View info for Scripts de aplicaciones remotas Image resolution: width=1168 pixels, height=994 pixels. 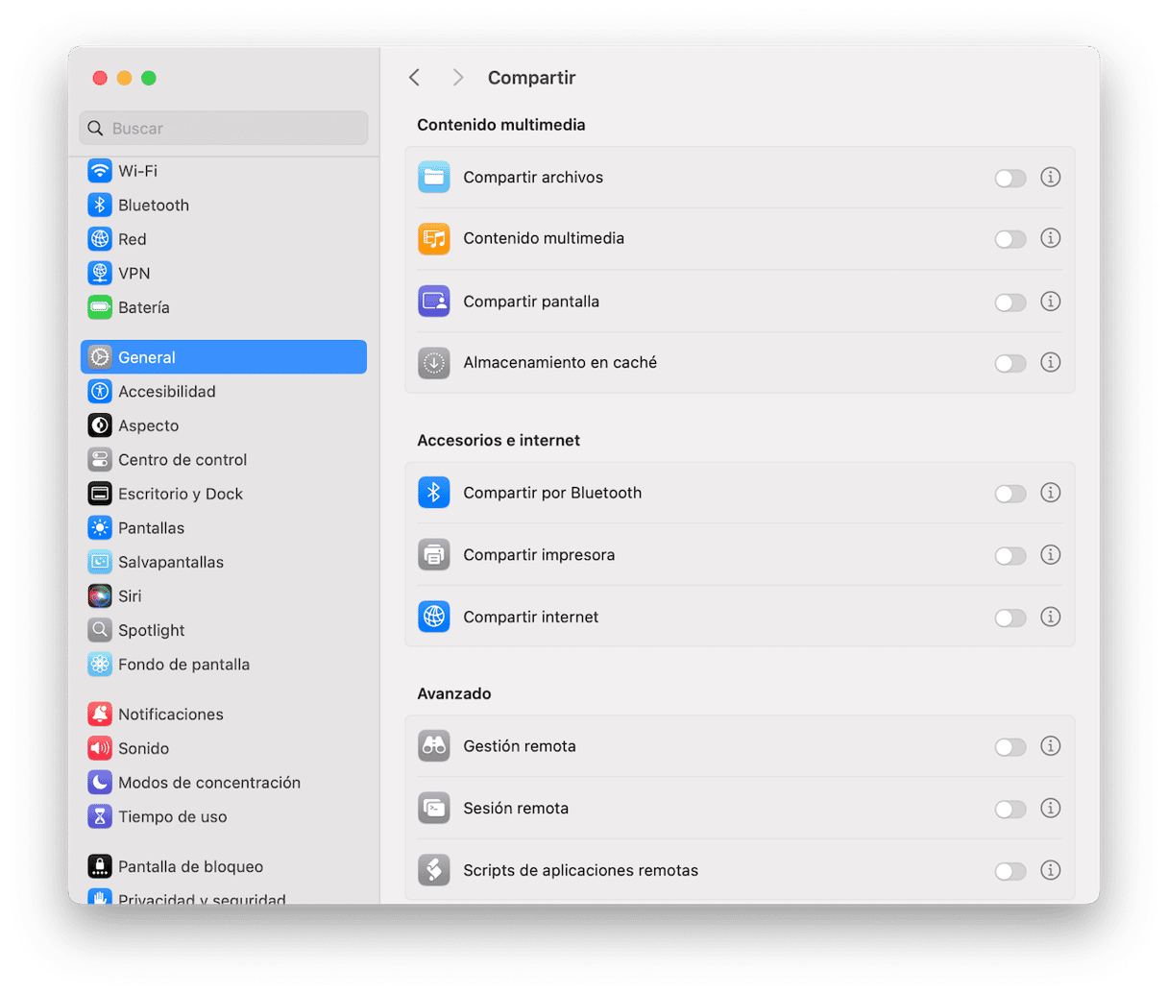tap(1051, 870)
